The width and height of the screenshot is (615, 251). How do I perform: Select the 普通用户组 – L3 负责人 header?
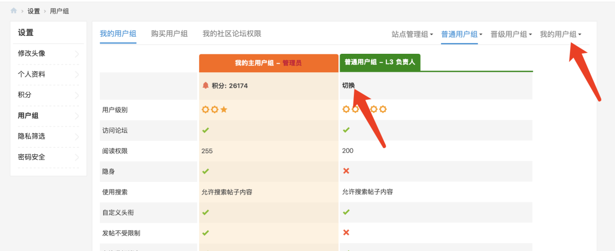(x=380, y=62)
